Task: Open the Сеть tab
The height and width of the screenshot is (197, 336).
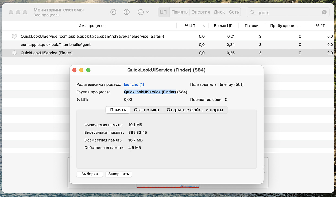Action: pyautogui.click(x=234, y=12)
